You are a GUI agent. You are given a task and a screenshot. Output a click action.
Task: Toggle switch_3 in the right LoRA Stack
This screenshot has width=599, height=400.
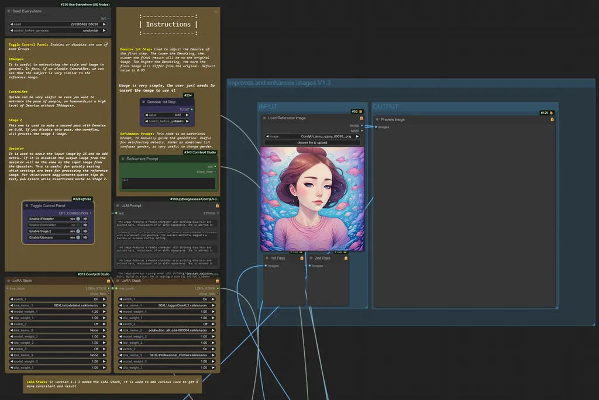pyautogui.click(x=167, y=349)
